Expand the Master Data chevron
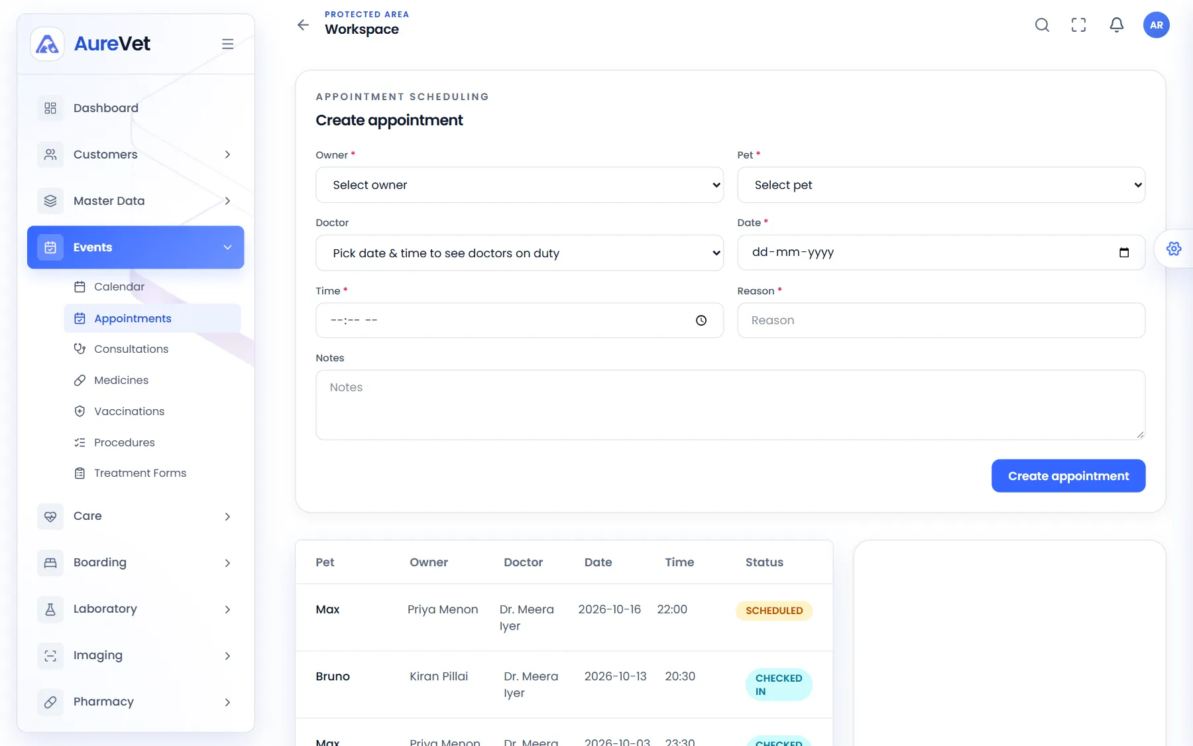 pos(227,201)
